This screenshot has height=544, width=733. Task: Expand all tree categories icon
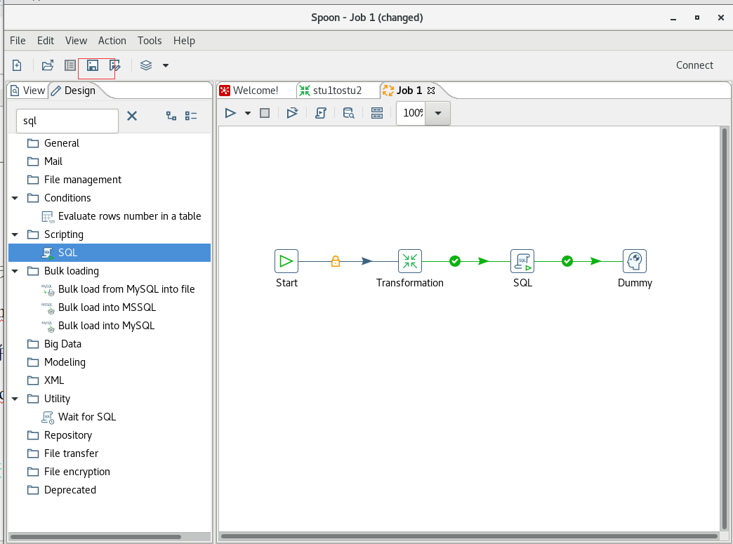point(171,116)
